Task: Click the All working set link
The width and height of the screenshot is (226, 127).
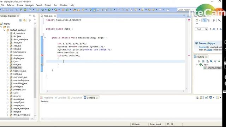Action: coord(214,29)
